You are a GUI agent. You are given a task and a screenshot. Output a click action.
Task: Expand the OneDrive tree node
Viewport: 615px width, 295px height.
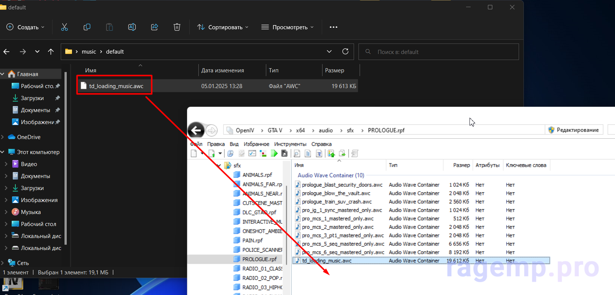click(3, 137)
